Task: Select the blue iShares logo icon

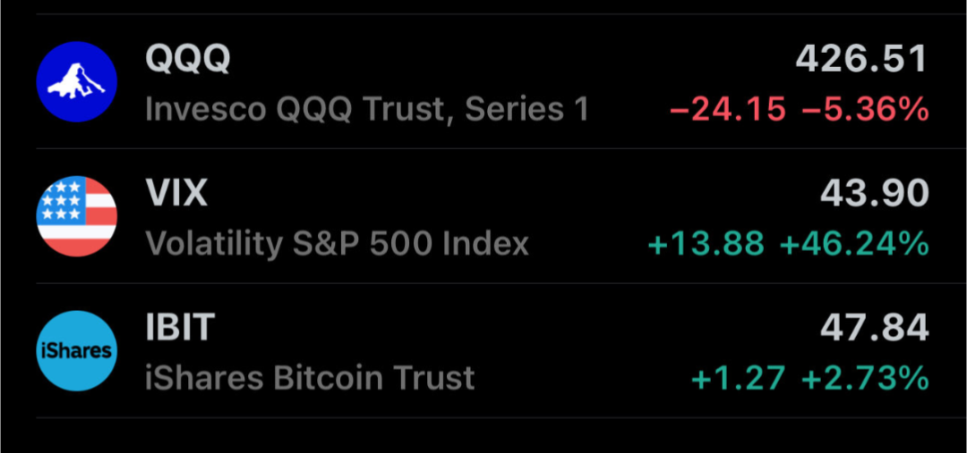Action: [x=76, y=350]
